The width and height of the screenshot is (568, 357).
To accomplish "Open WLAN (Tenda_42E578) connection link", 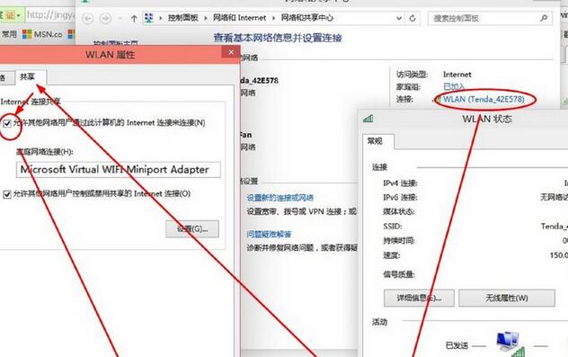I will (x=484, y=99).
